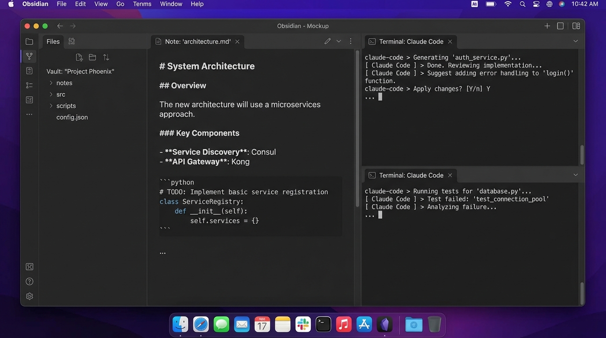This screenshot has width=606, height=338.
Task: Open the graph view ribbon icon
Action: [x=30, y=56]
